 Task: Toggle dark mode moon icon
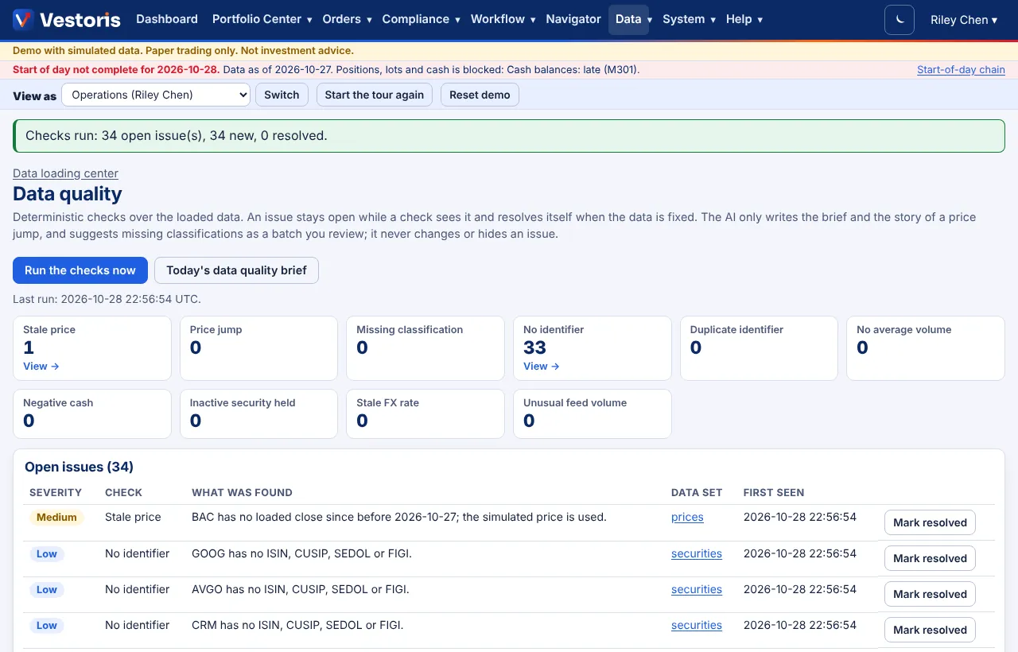point(899,20)
